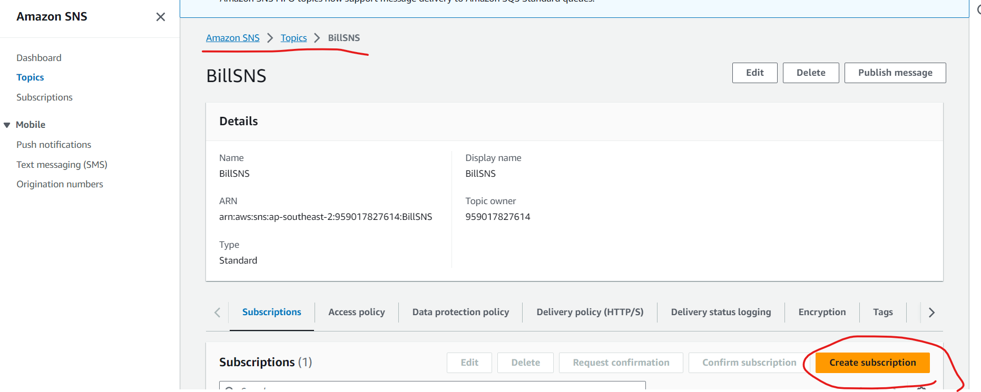Viewport: 981px width, 392px height.
Task: Select the topic ARN value text
Action: tap(326, 217)
